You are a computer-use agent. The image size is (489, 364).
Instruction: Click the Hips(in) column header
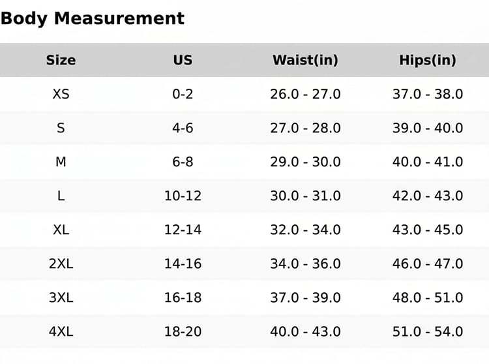pyautogui.click(x=428, y=60)
